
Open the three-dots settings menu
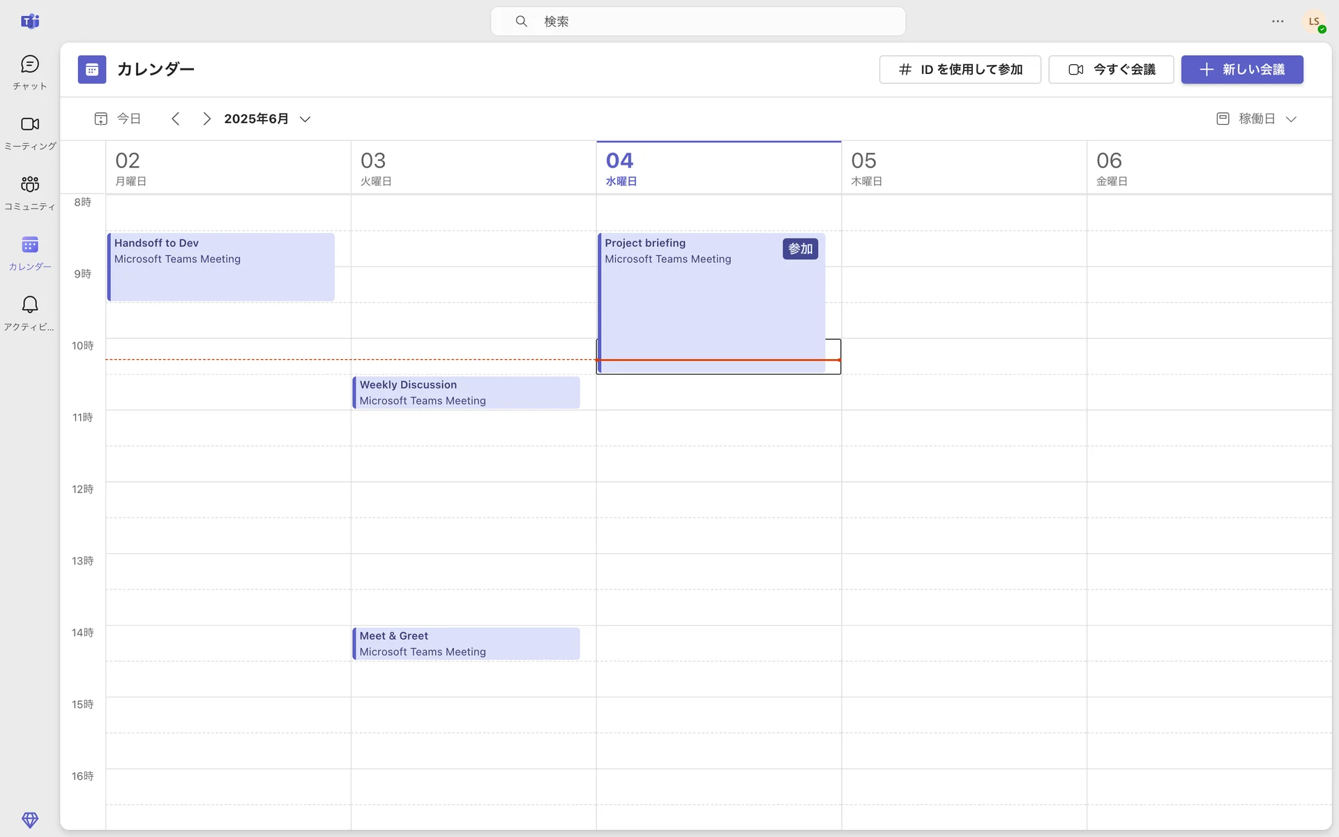point(1277,21)
